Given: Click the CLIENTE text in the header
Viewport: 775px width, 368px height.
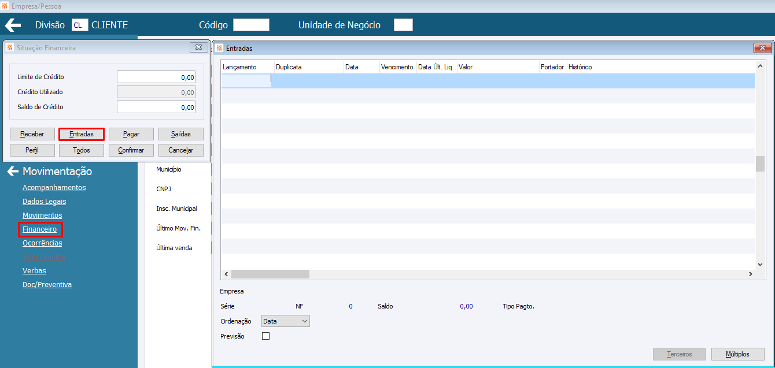Looking at the screenshot, I should [110, 25].
